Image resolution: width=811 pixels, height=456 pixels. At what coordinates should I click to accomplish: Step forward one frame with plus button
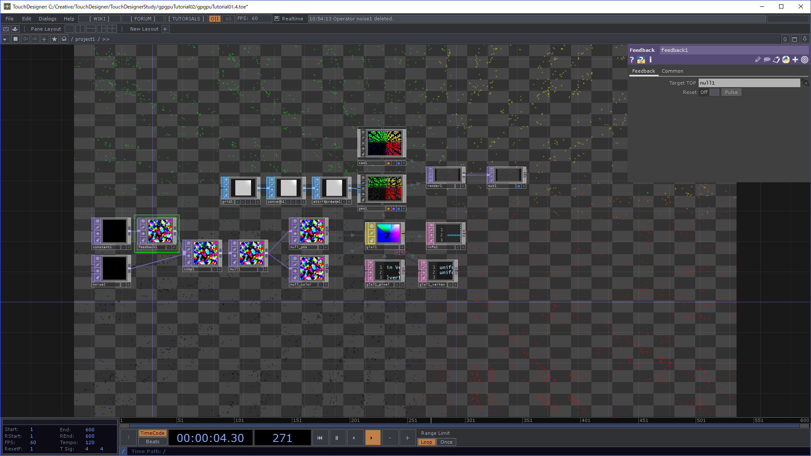(407, 438)
